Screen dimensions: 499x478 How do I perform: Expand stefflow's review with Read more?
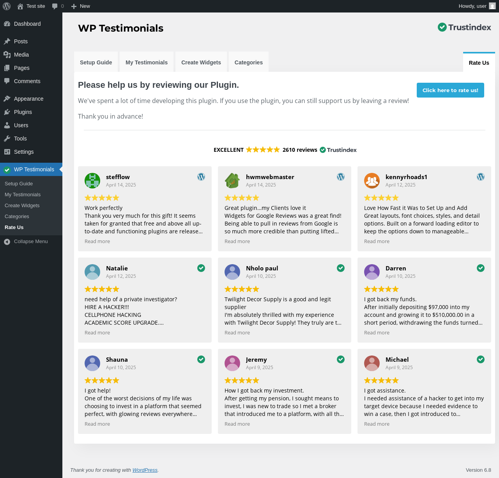[97, 242]
